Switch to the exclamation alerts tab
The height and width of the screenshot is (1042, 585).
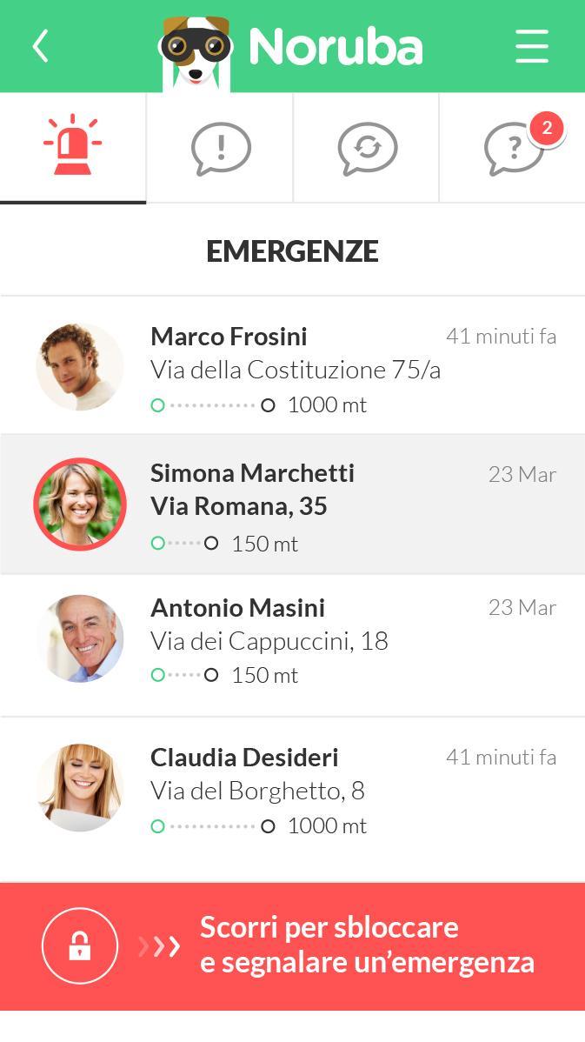point(221,148)
